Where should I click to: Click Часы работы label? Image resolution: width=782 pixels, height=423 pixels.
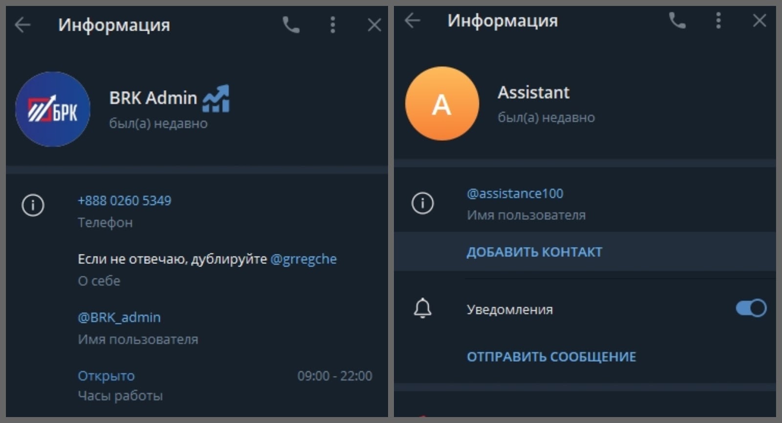tap(120, 396)
